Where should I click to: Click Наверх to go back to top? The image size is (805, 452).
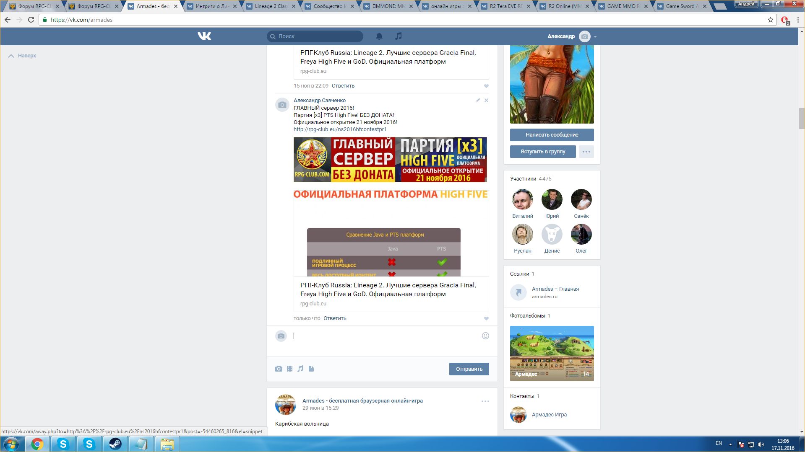pos(22,56)
